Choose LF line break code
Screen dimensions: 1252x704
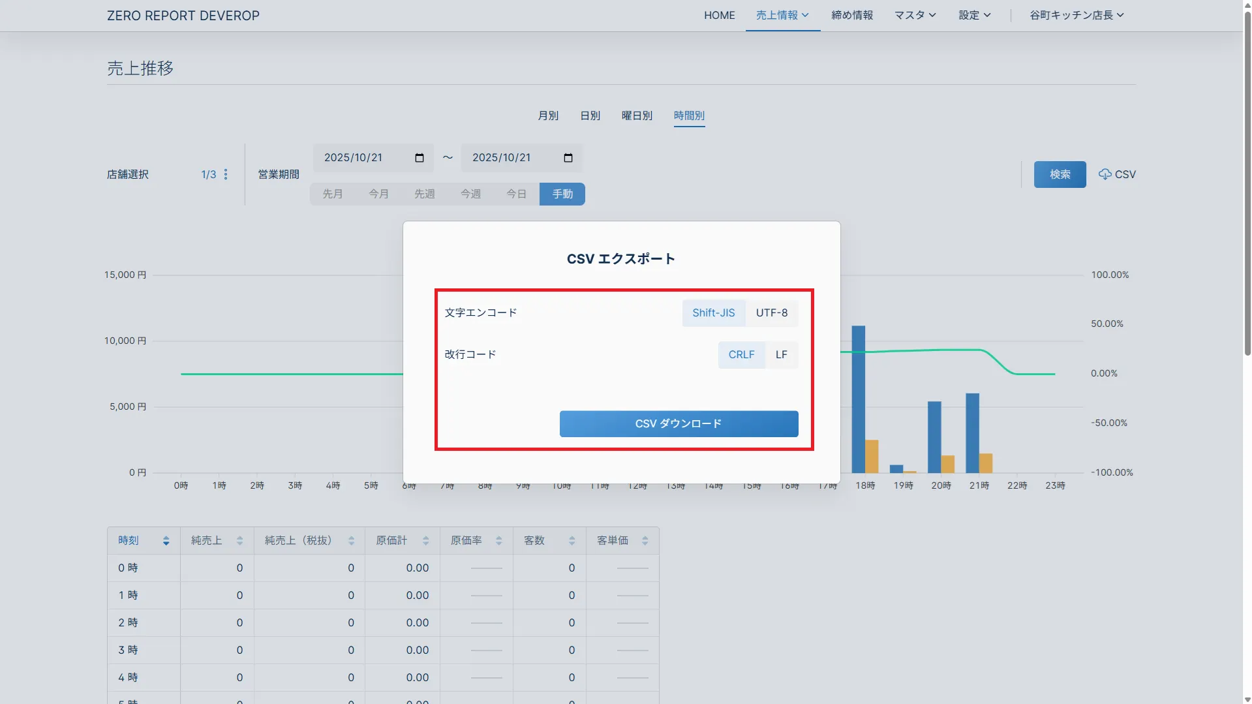(781, 355)
